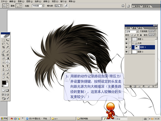Image resolution: width=161 pixels, height=121 pixels.
Task: Open 图层复合 tab in palette well
Action: 147,6
